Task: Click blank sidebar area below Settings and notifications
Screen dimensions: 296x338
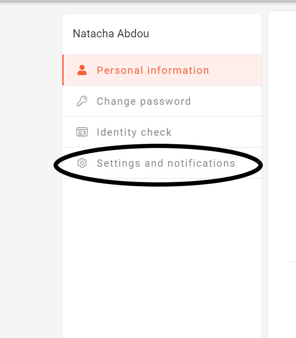Action: point(161,254)
